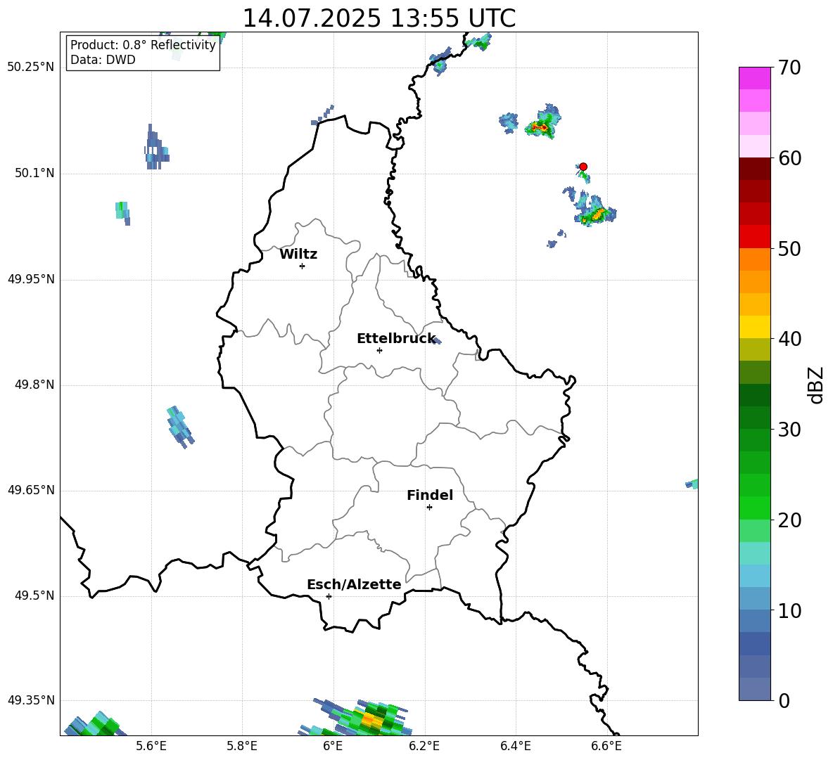Click the Esch/Alzette cross marker
833x760 pixels.
pyautogui.click(x=329, y=596)
